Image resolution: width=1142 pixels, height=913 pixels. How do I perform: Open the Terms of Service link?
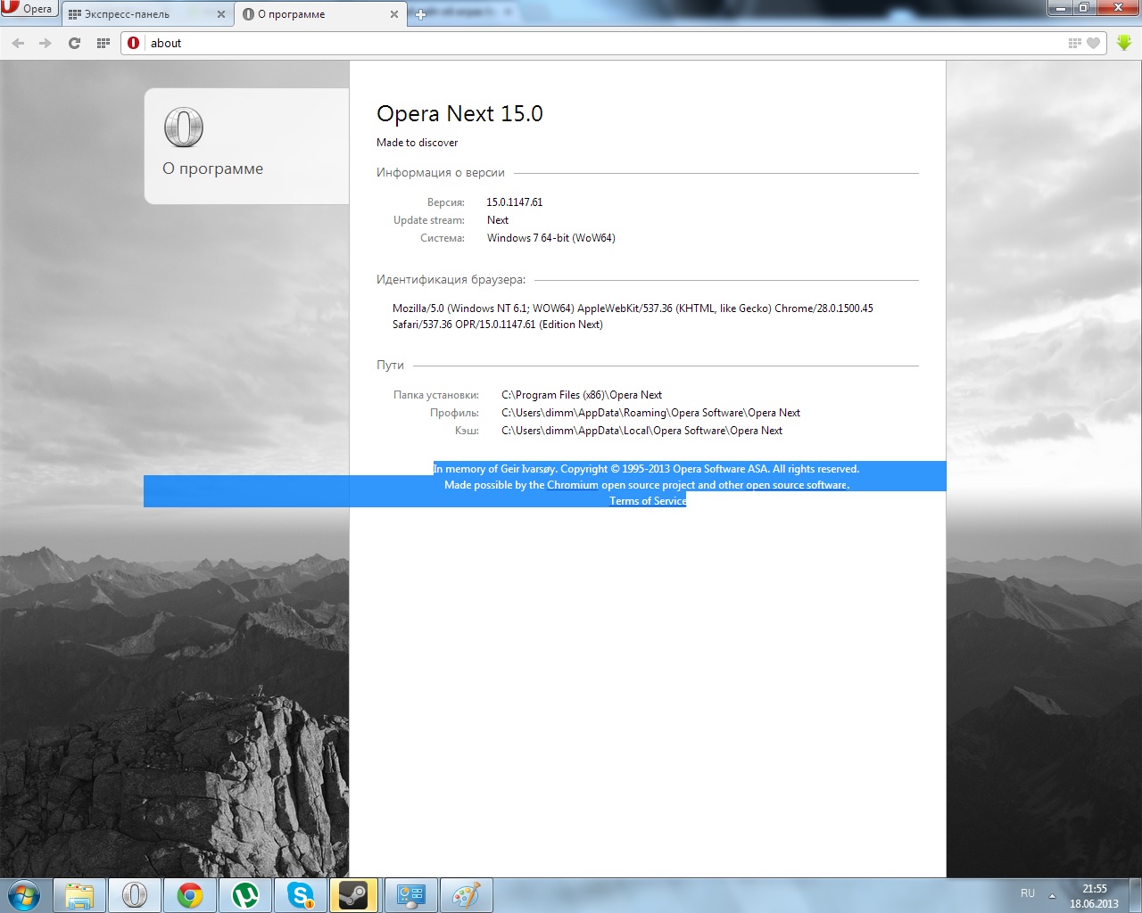click(648, 501)
